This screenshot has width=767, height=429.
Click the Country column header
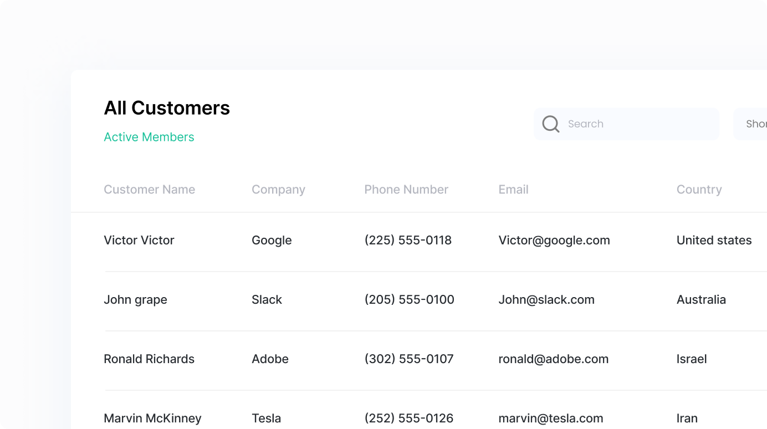click(x=699, y=190)
